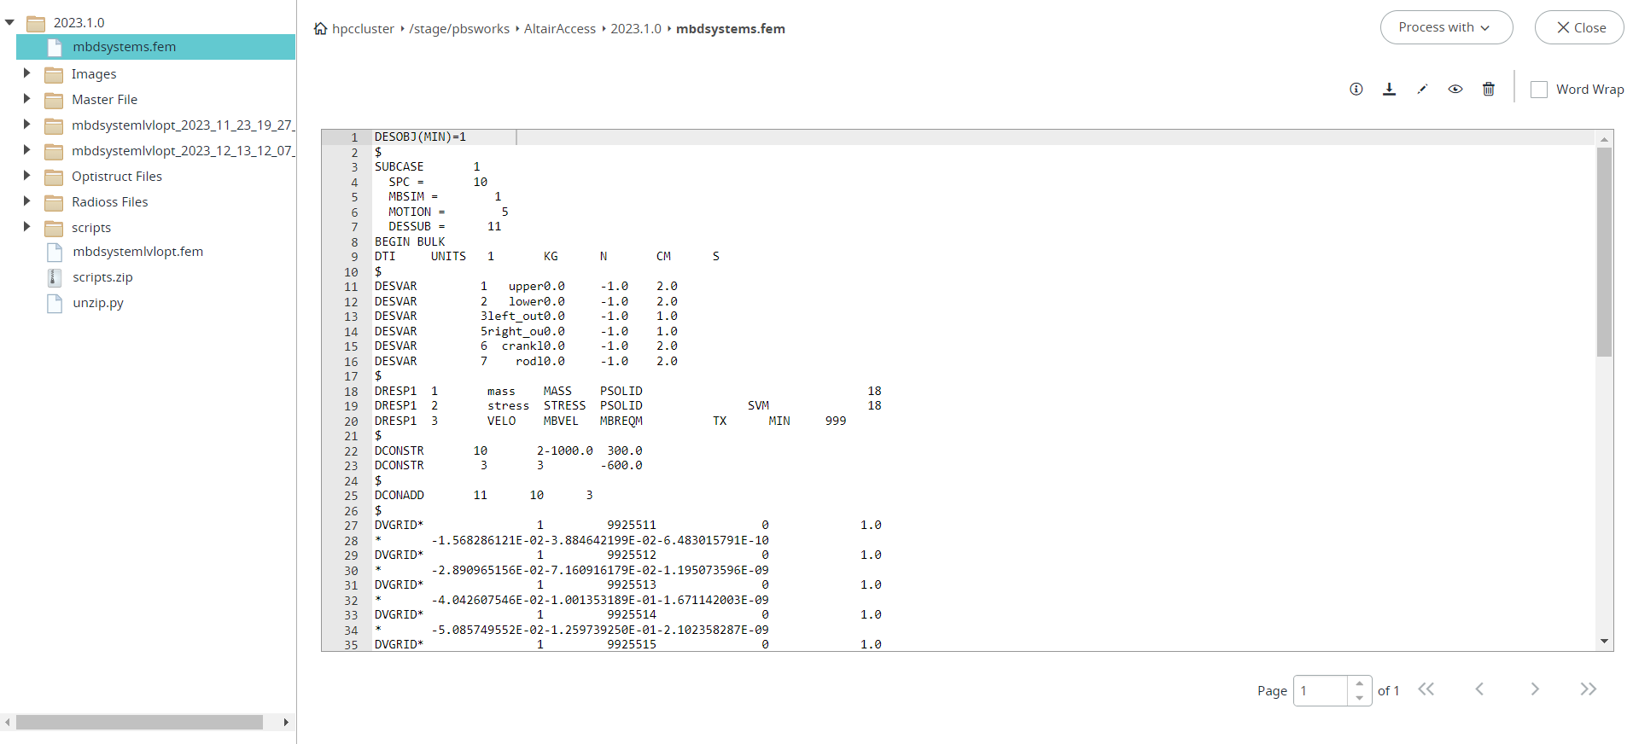Delete file with trash icon
Viewport: 1633px width, 744px height.
pyautogui.click(x=1489, y=90)
